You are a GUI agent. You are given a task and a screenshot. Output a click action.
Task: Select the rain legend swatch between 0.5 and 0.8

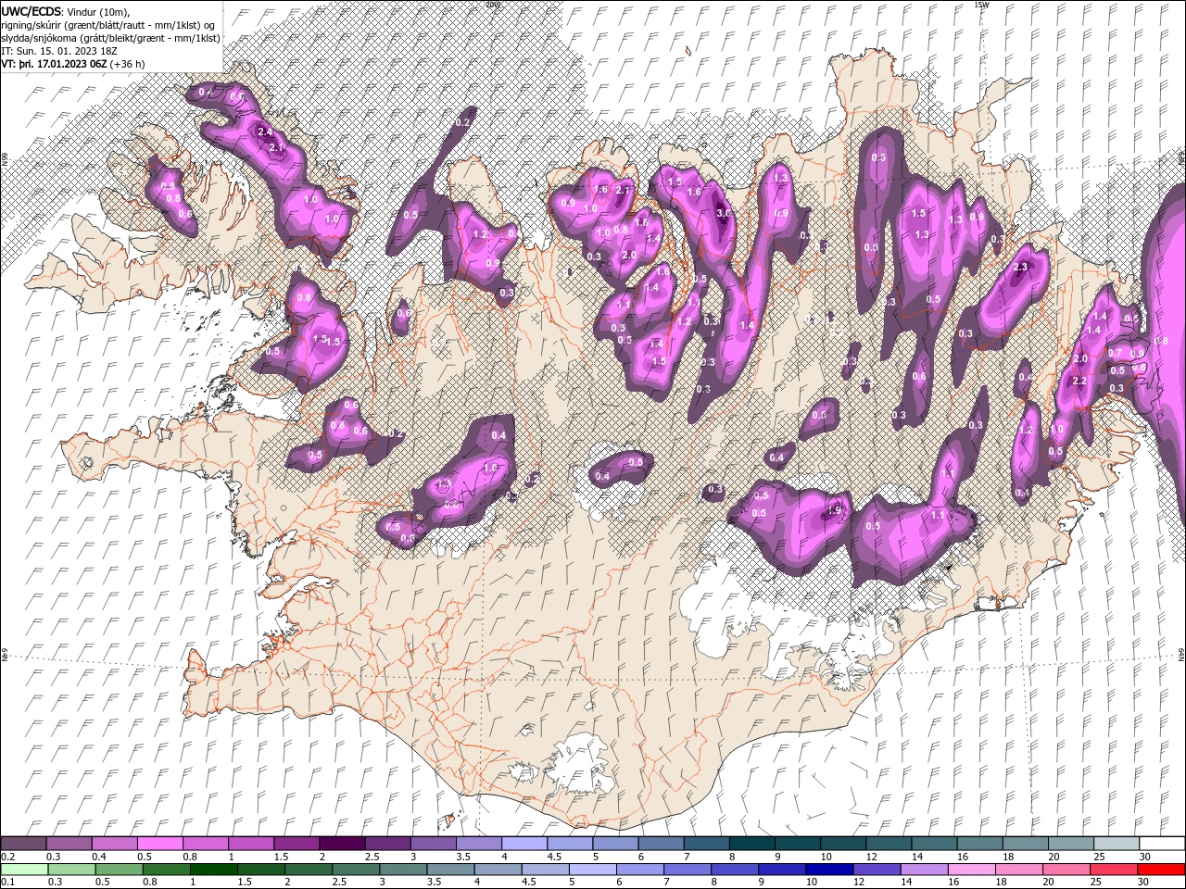click(119, 870)
